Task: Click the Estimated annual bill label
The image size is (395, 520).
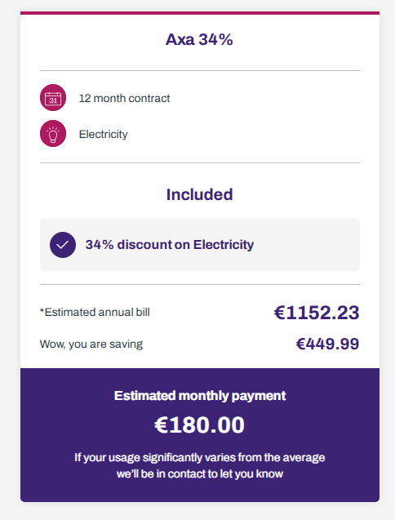Action: (x=95, y=312)
